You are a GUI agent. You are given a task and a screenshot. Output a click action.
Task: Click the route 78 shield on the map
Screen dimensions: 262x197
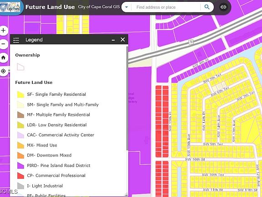click(x=191, y=41)
